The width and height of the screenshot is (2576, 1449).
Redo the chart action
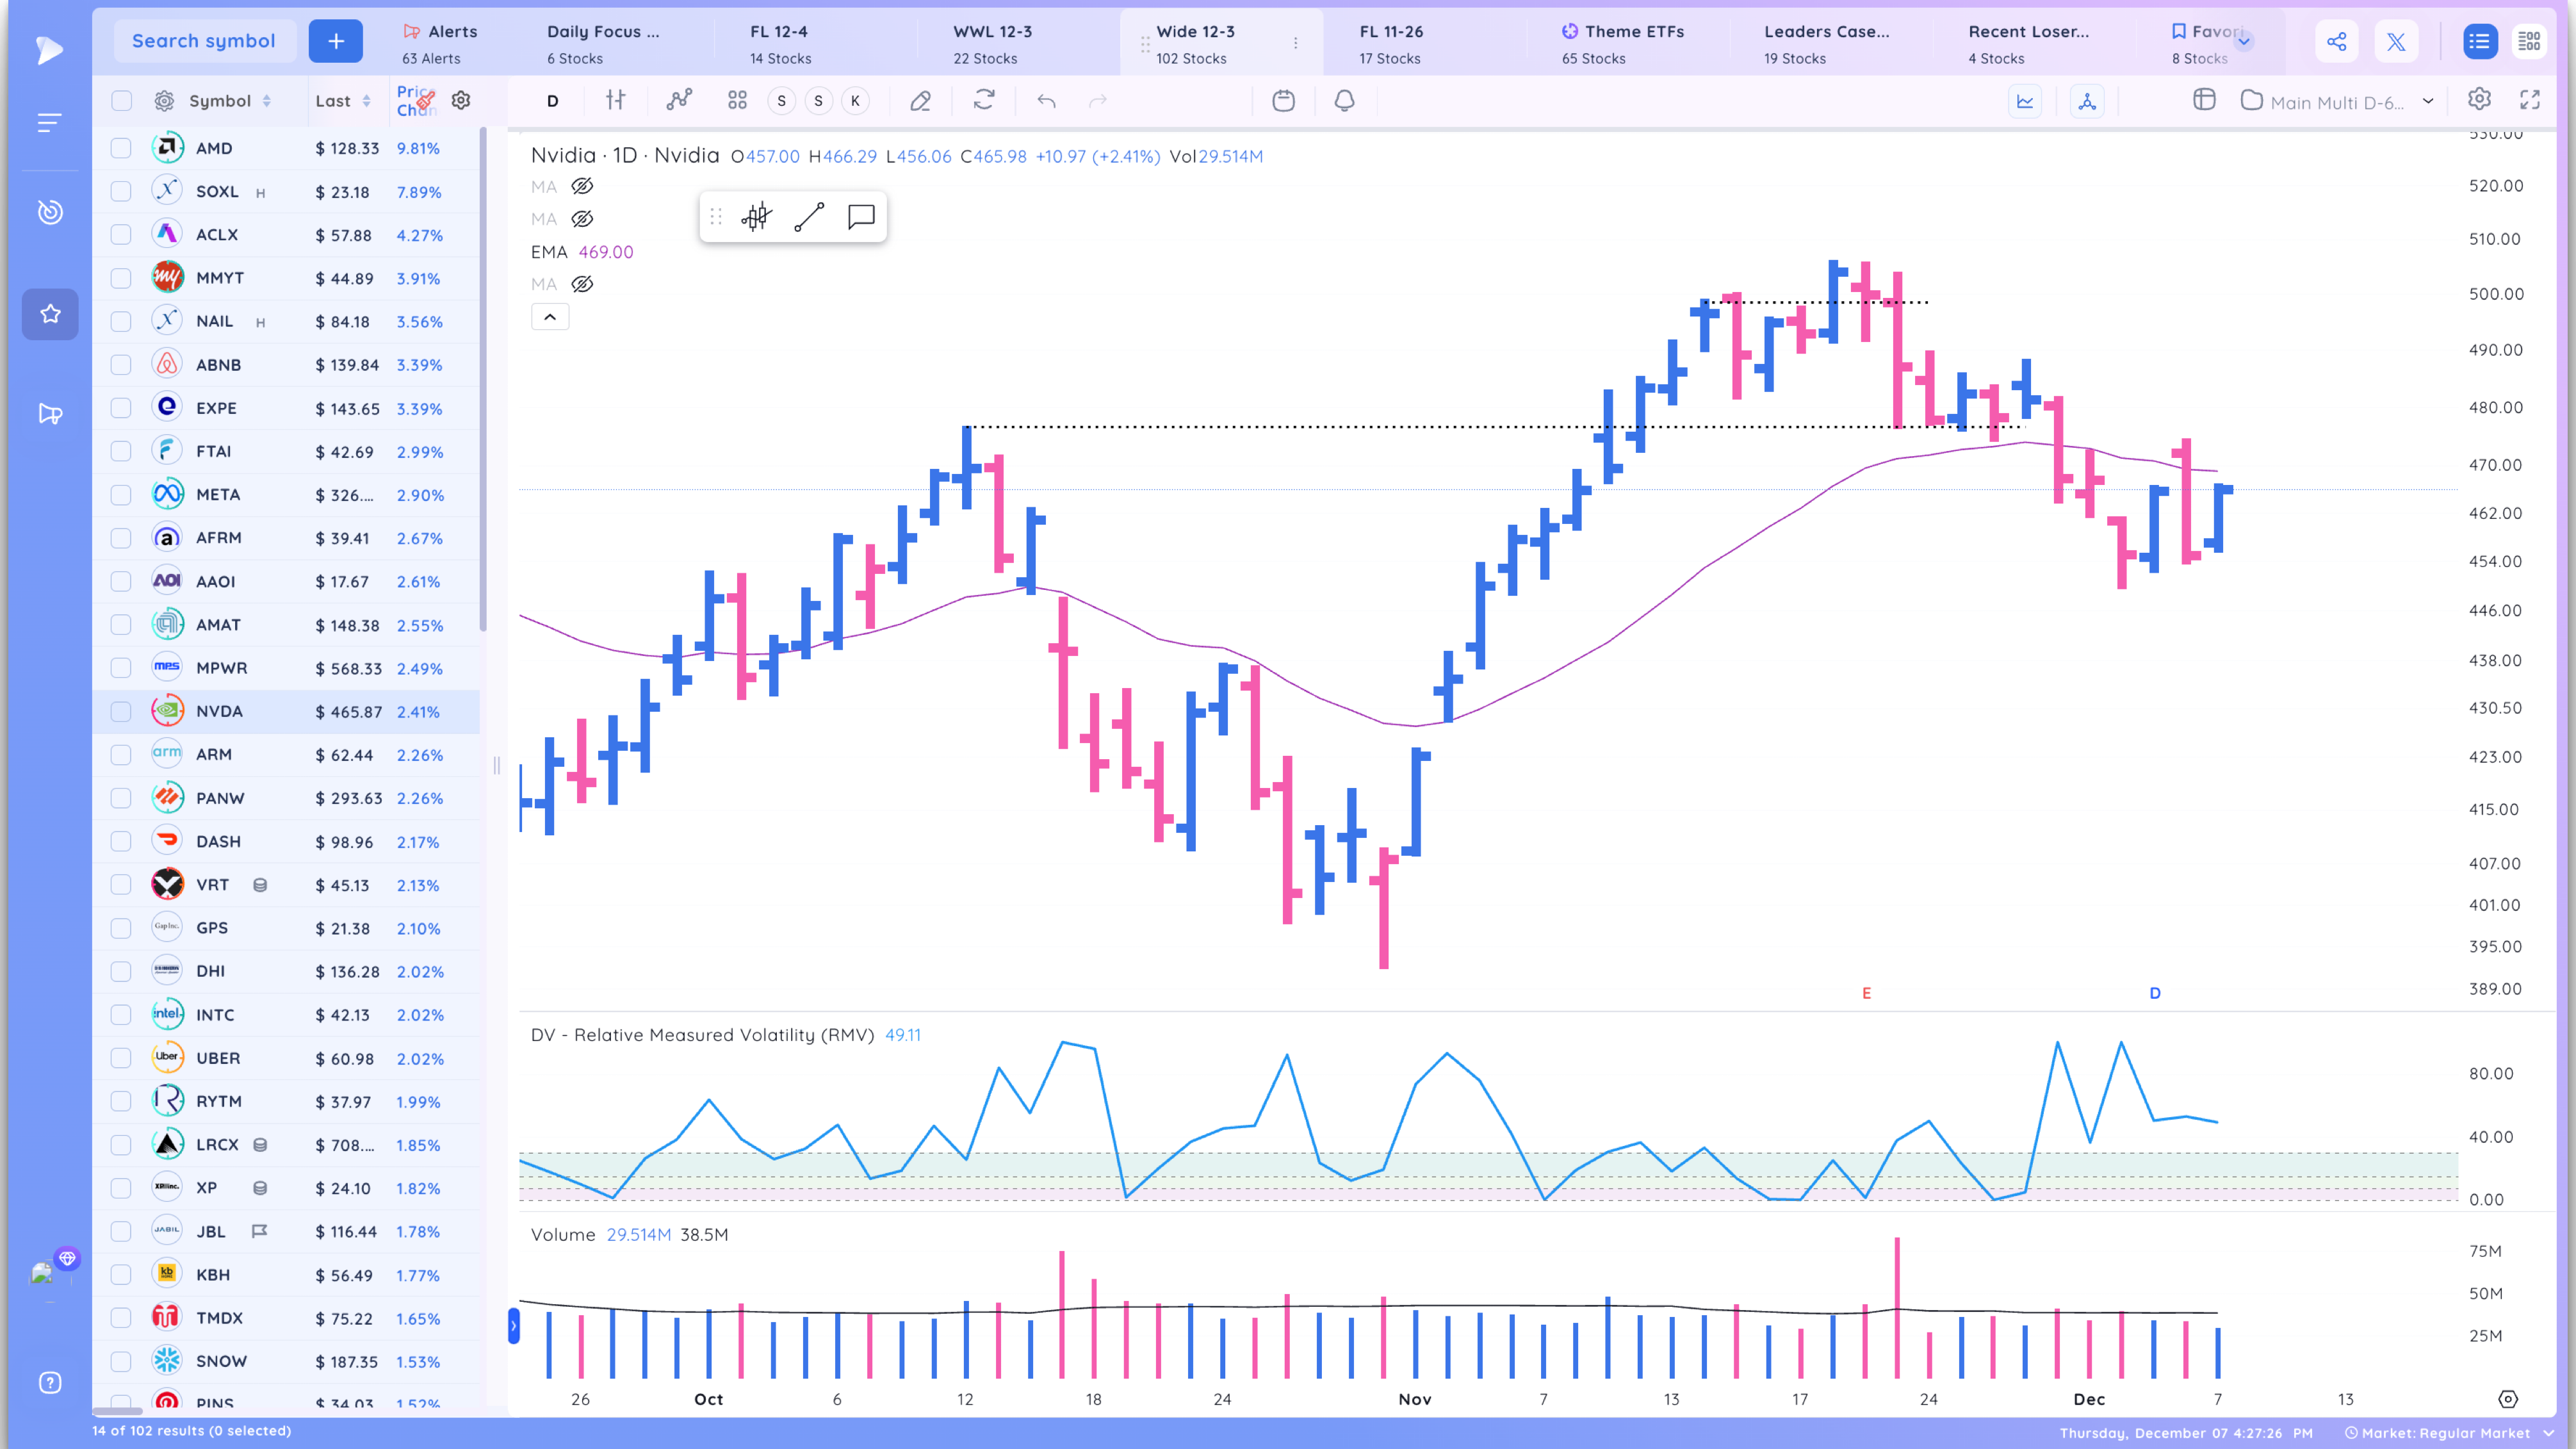click(1098, 100)
